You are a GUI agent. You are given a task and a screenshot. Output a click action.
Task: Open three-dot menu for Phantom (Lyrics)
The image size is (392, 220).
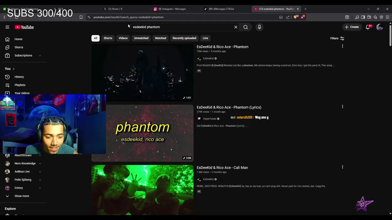pyautogui.click(x=342, y=107)
